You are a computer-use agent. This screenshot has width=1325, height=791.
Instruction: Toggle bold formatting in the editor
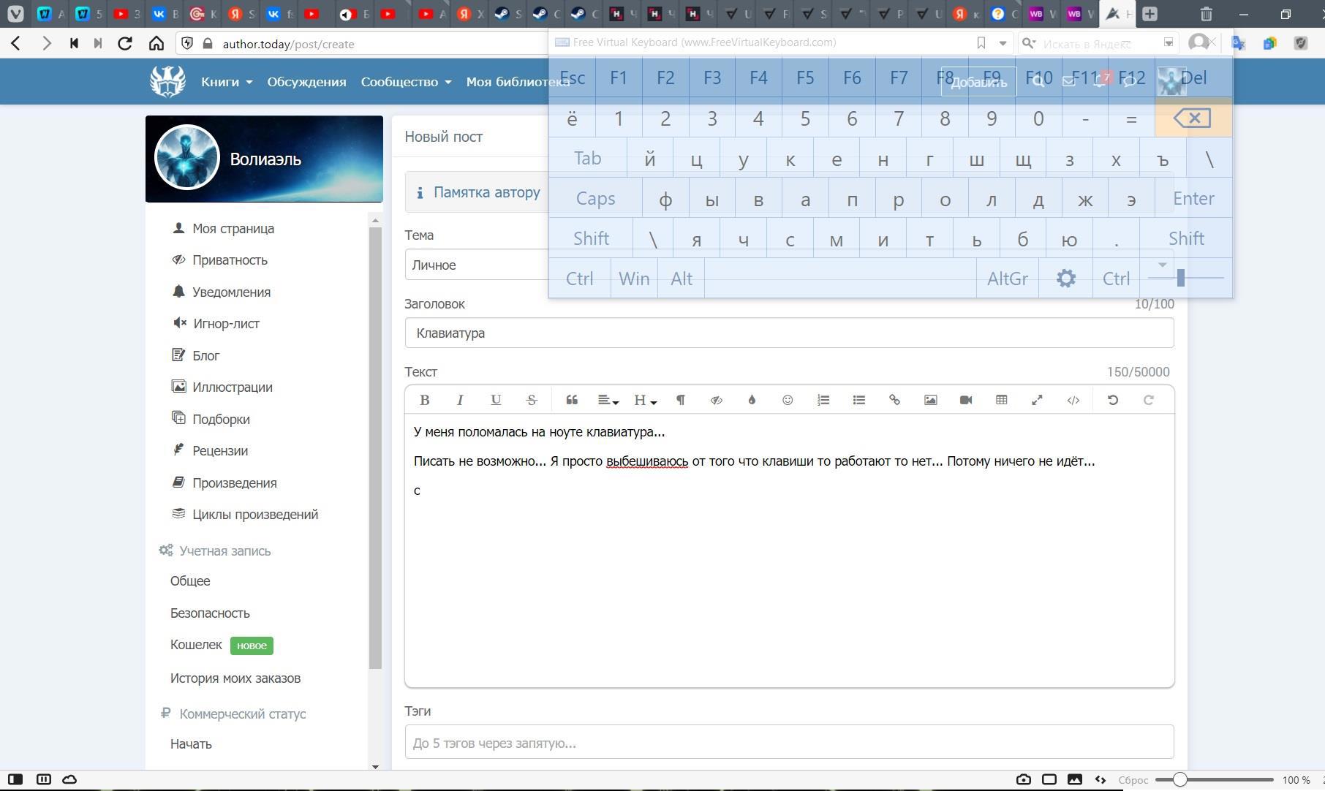click(x=424, y=400)
